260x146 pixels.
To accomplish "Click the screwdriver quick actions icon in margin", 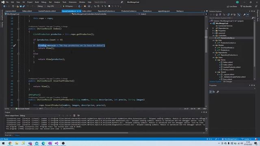I will 15,45.
